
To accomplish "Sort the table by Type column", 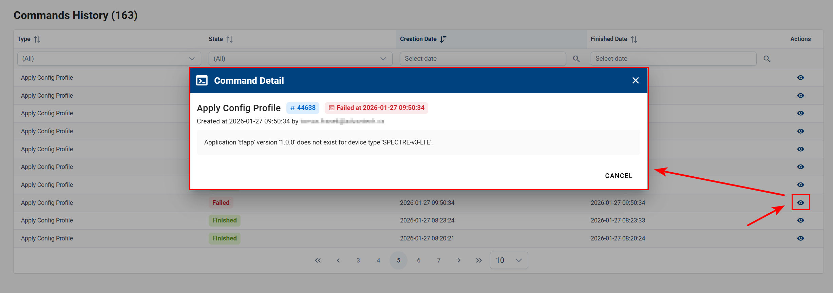I will click(37, 39).
